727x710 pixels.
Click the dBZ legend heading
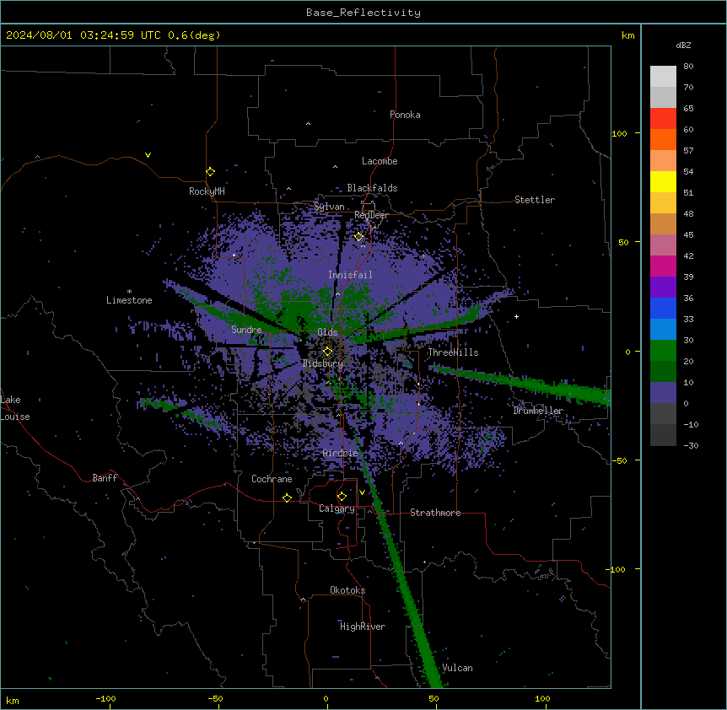683,45
